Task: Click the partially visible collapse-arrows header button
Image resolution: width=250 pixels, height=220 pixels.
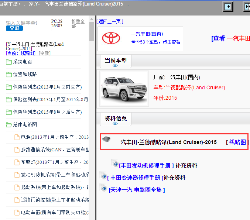Action: point(247,7)
